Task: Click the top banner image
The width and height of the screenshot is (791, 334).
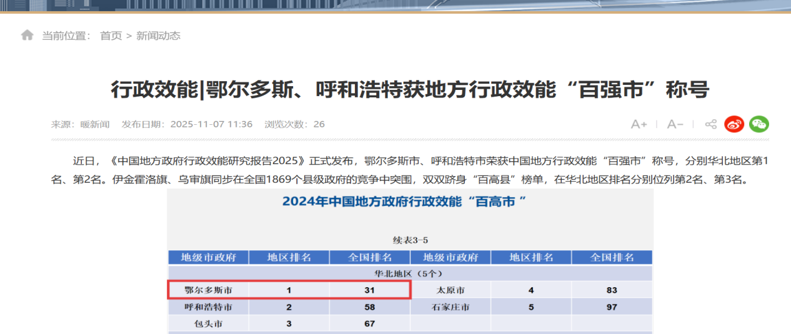Action: coord(395,6)
